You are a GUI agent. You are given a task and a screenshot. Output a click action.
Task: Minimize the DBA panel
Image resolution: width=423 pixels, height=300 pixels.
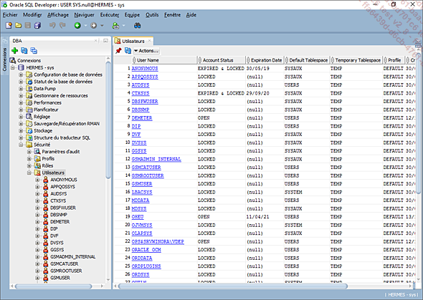coord(105,41)
